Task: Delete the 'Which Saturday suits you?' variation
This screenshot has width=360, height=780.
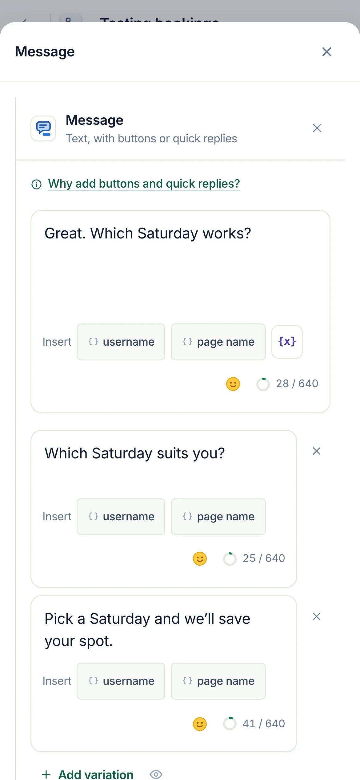Action: click(x=317, y=451)
